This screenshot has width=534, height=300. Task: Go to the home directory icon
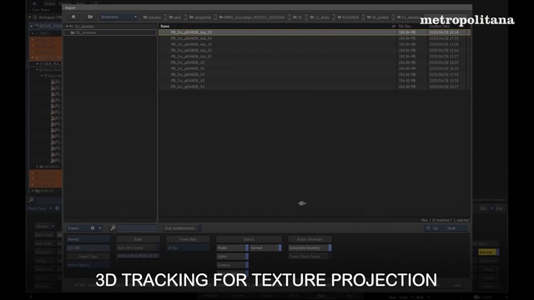[73, 17]
